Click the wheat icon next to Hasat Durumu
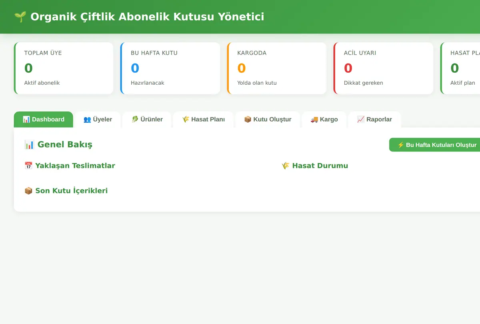Image resolution: width=480 pixels, height=324 pixels. (286, 166)
